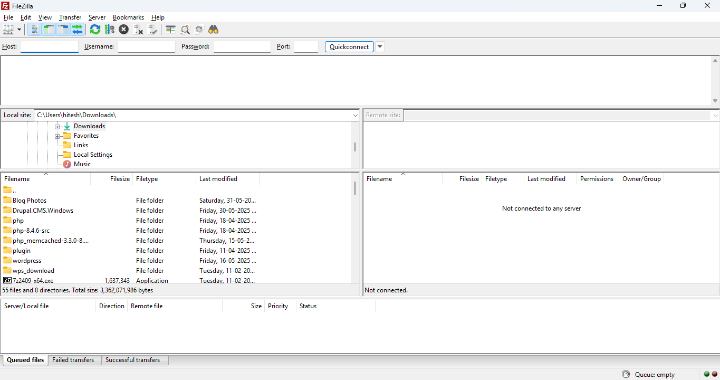Toggle synchronized browsing

[x=199, y=30]
